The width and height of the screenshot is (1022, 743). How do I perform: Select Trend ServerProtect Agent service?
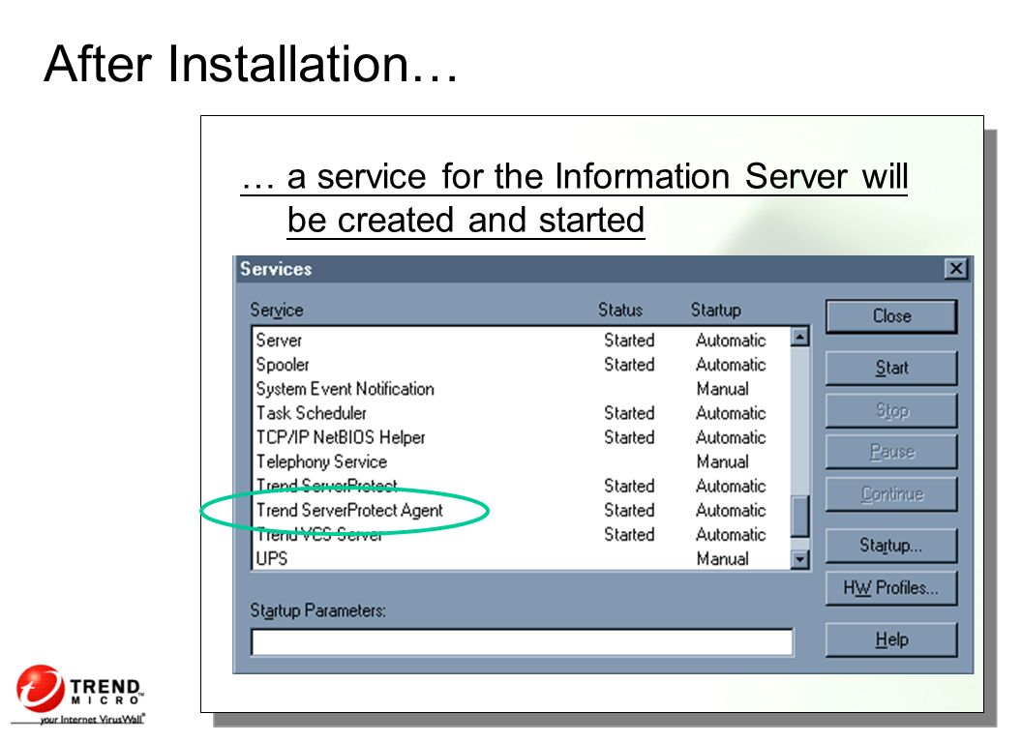(x=521, y=510)
